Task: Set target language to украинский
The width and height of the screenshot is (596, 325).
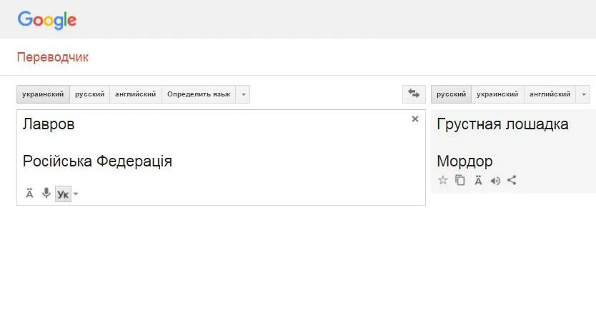Action: pos(497,94)
